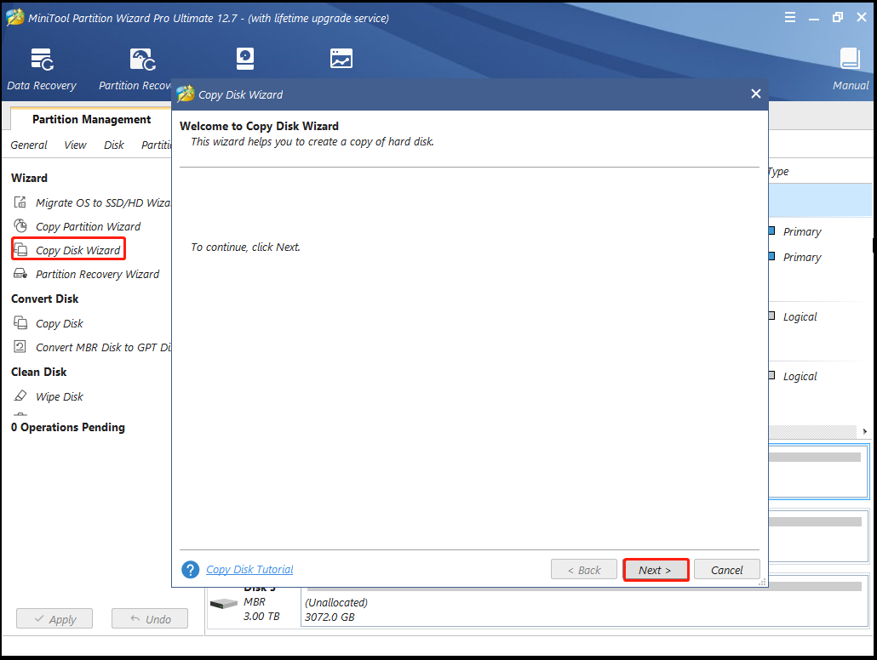Click the Type column header

[778, 172]
